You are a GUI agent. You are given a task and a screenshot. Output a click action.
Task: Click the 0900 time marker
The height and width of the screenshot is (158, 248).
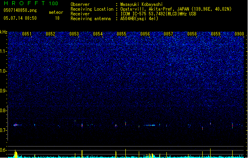tap(239, 34)
